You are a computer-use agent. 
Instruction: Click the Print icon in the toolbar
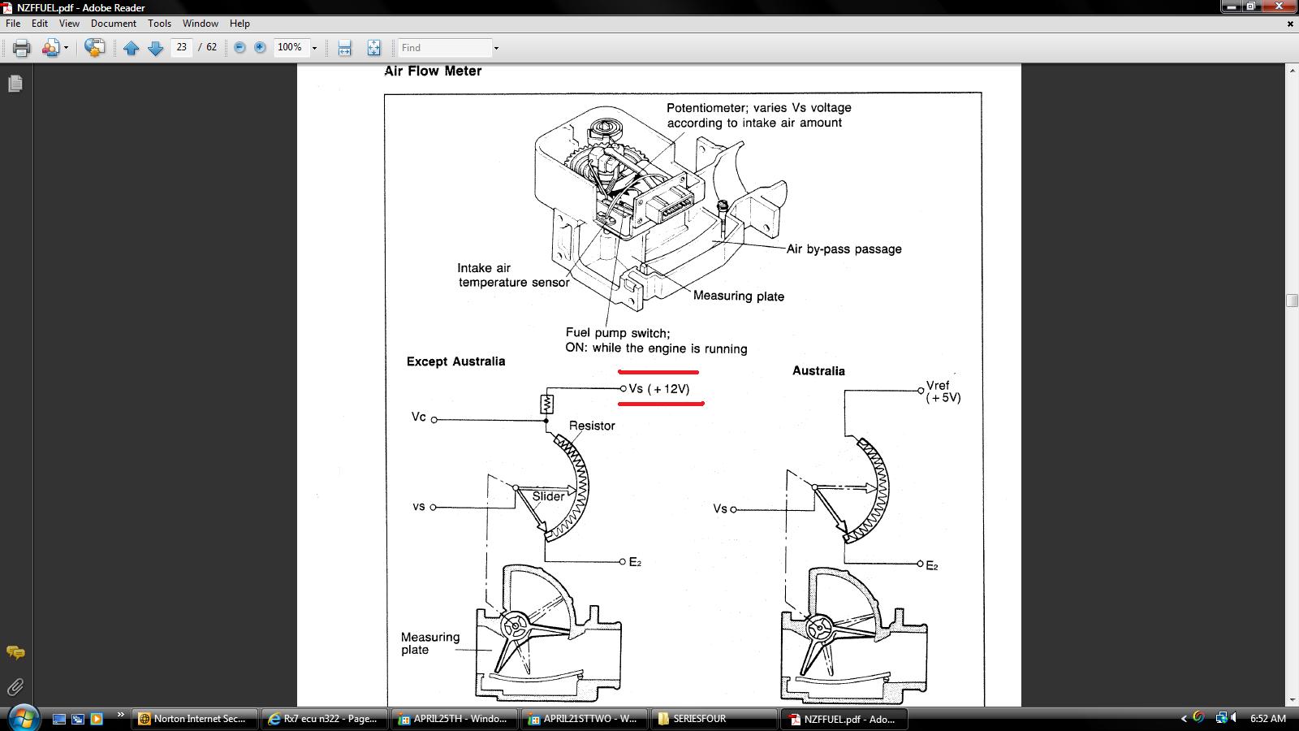(x=22, y=48)
